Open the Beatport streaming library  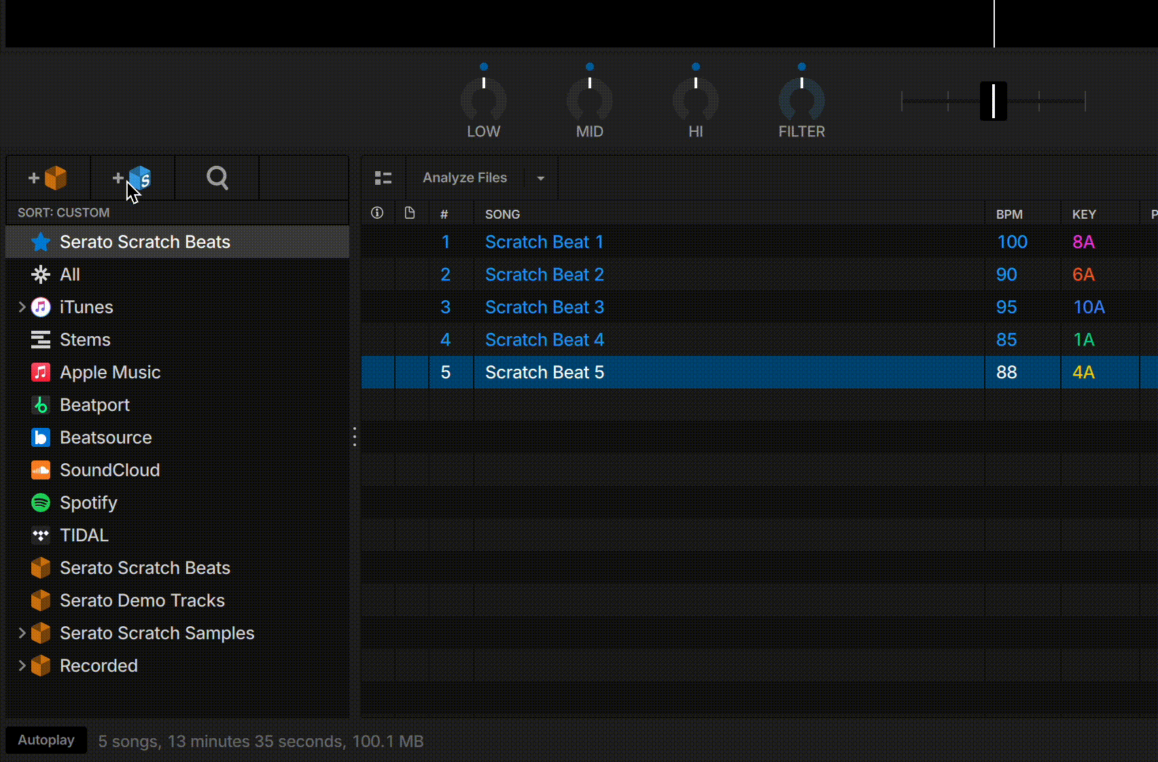177,405
